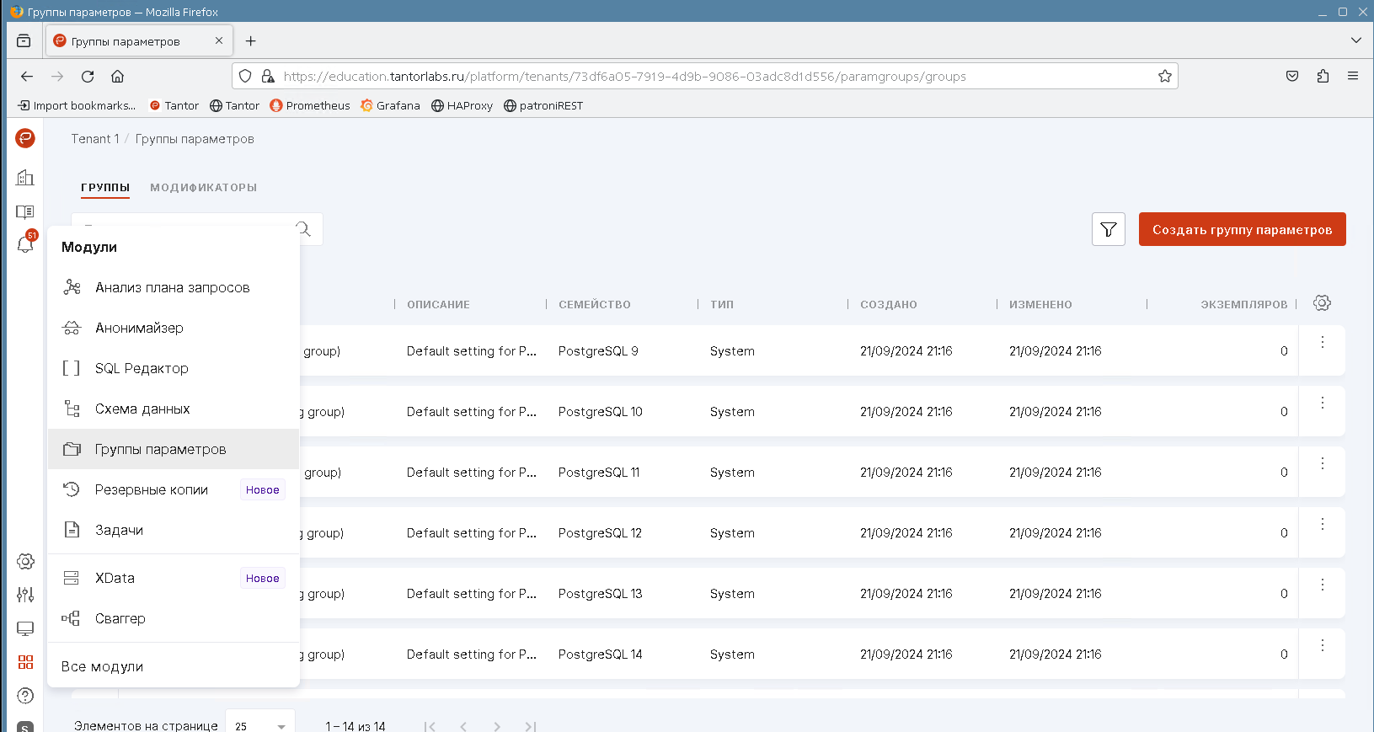The image size is (1374, 732).
Task: Click the search magnifier icon
Action: (x=304, y=229)
